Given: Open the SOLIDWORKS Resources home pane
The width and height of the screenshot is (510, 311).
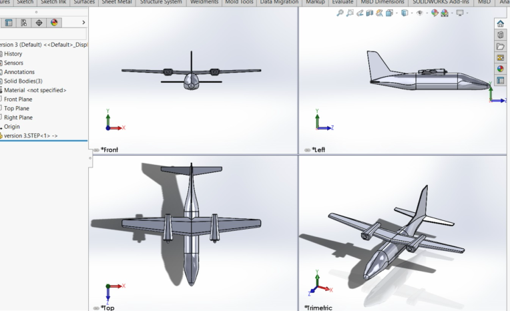Looking at the screenshot, I should coord(500,23).
